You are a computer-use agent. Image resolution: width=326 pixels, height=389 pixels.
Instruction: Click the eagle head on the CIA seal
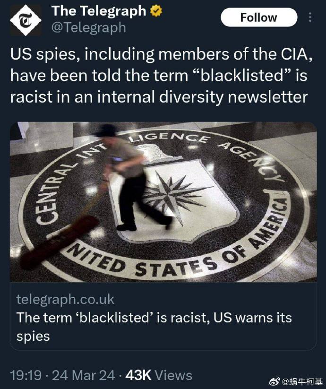click(153, 151)
